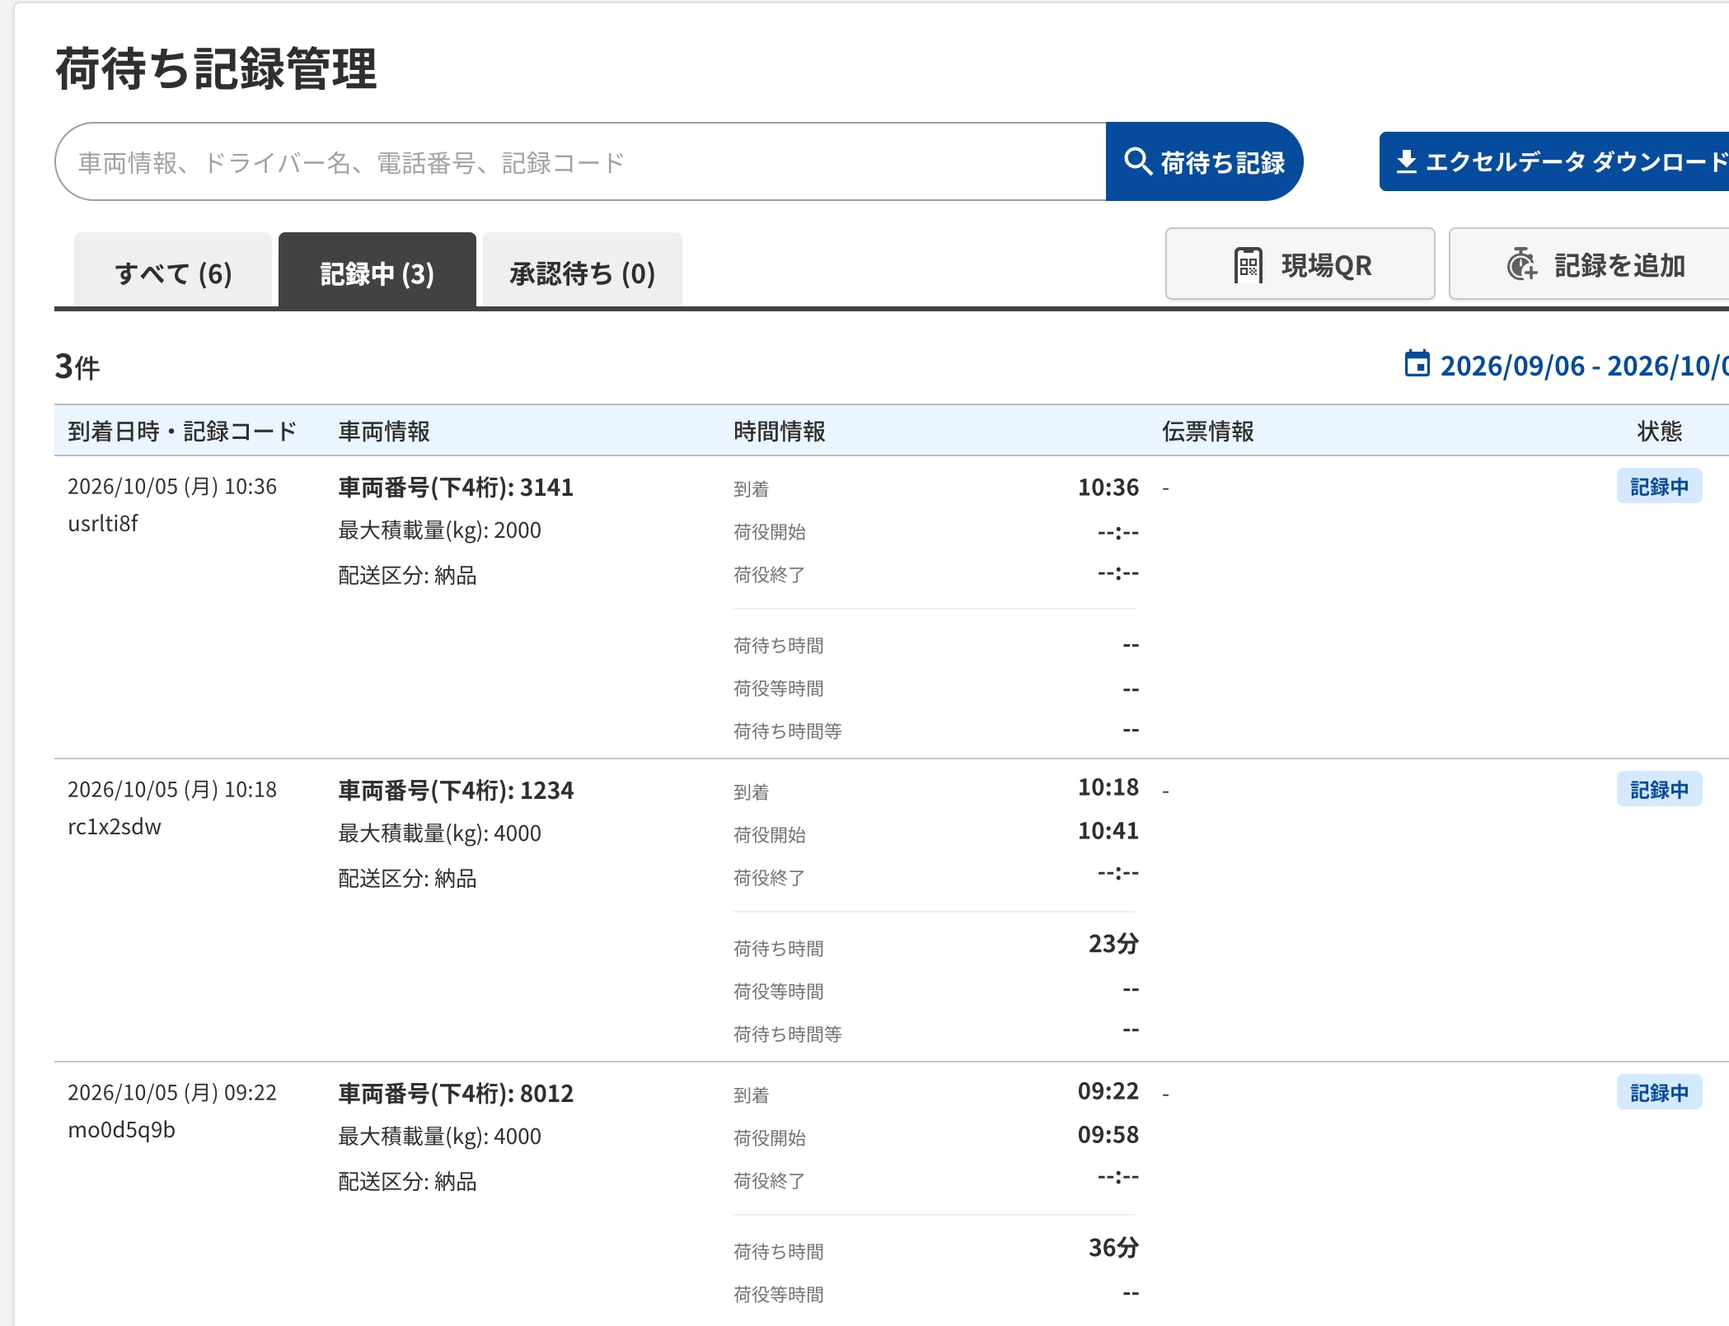Click the 荷役開始 time 10:41
Screen dimensions: 1729x1326
tap(1108, 831)
